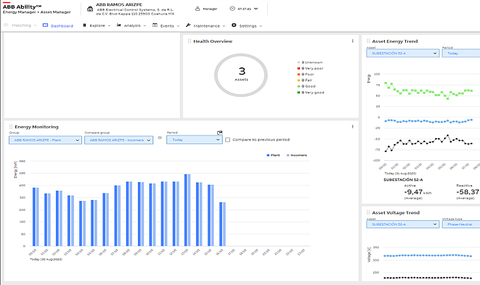Viewport: 480px width, 285px height.
Task: Open Energy Monitoring three-dot options menu
Action: (x=353, y=126)
